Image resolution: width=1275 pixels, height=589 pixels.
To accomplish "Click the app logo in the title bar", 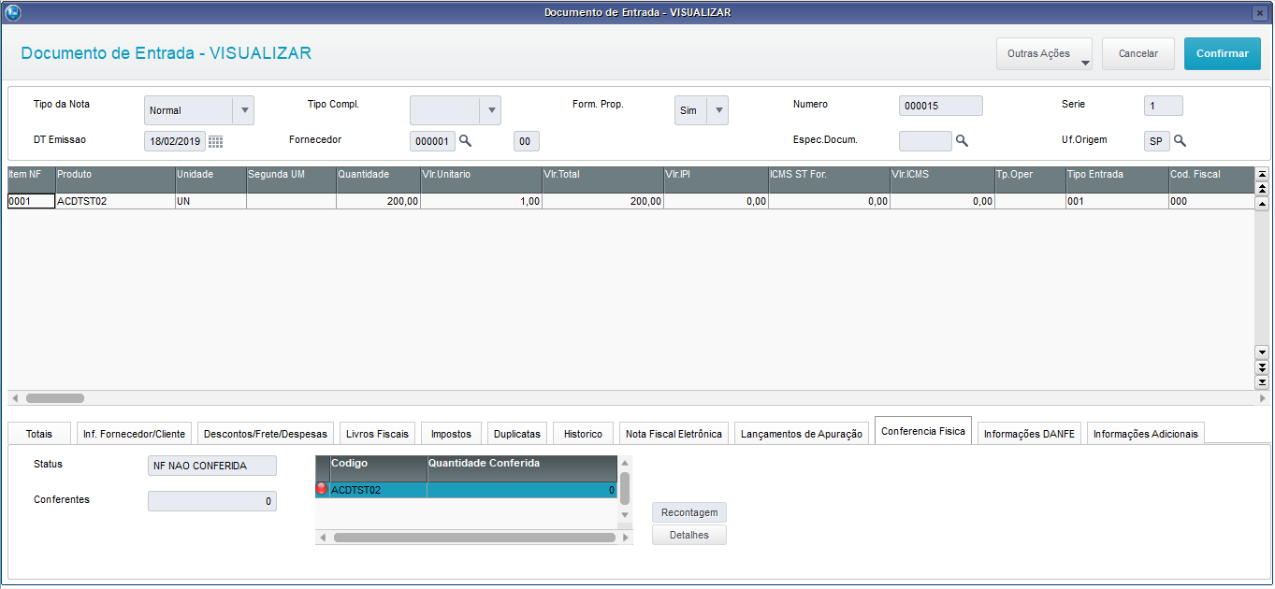I will point(12,12).
